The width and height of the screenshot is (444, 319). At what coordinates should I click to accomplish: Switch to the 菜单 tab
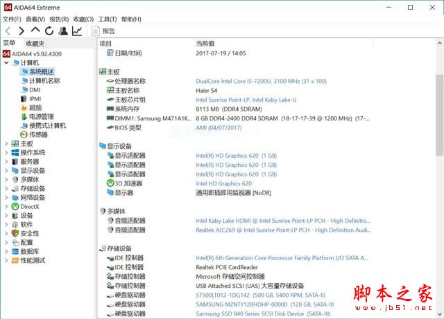[x=9, y=43]
